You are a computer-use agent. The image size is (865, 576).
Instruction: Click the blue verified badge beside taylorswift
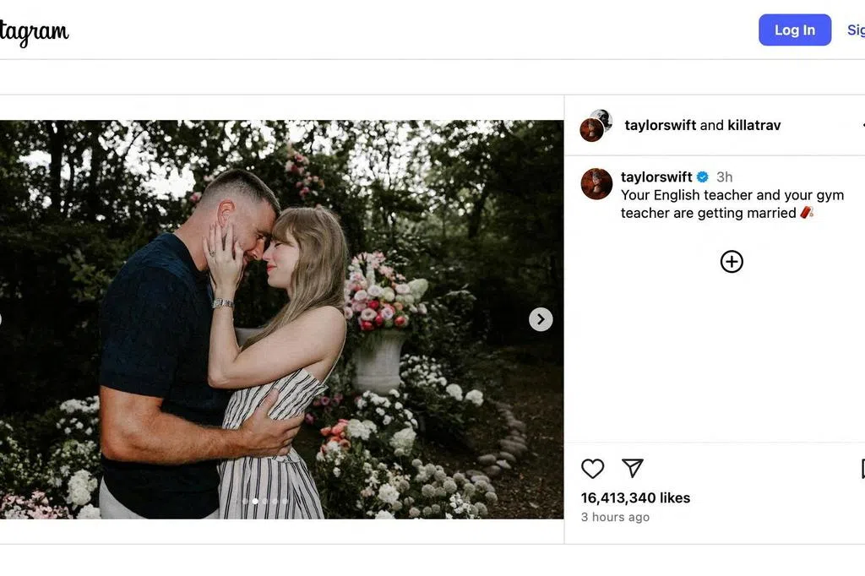[x=702, y=177]
